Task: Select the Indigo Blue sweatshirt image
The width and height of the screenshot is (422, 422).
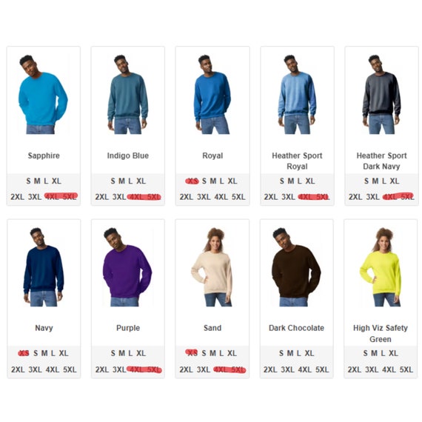Action: pos(127,95)
